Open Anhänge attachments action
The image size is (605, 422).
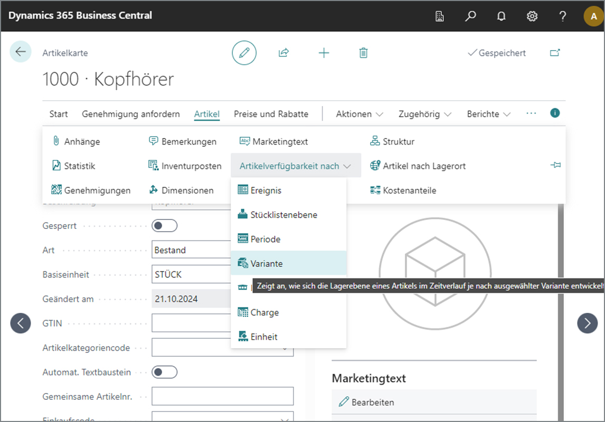(76, 141)
